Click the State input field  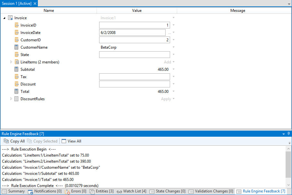(x=134, y=55)
